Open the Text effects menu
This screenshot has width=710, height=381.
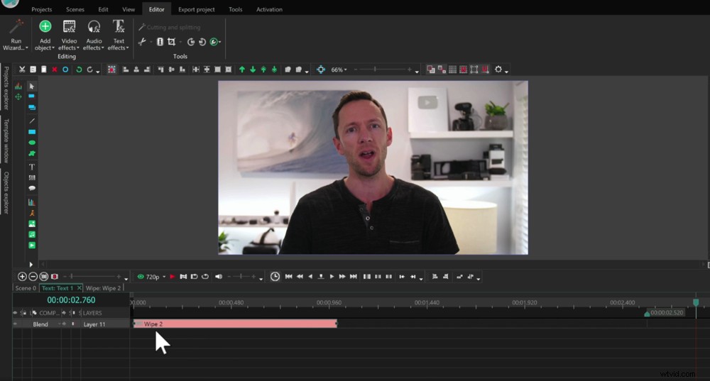(x=118, y=35)
